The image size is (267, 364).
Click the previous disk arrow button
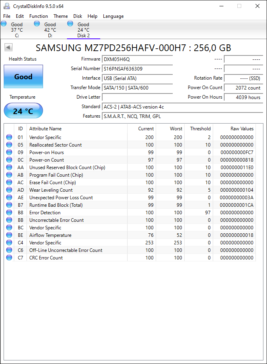click(x=8, y=48)
